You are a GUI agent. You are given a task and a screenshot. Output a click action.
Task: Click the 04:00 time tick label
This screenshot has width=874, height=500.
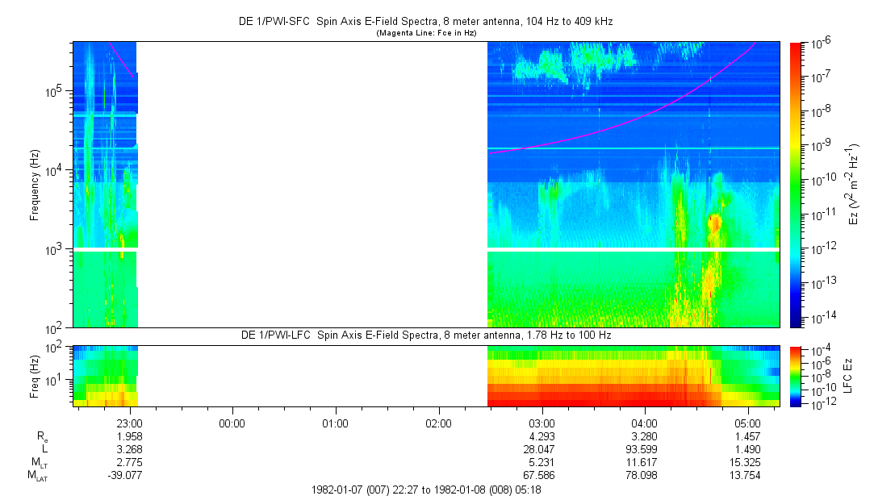pyautogui.click(x=644, y=423)
